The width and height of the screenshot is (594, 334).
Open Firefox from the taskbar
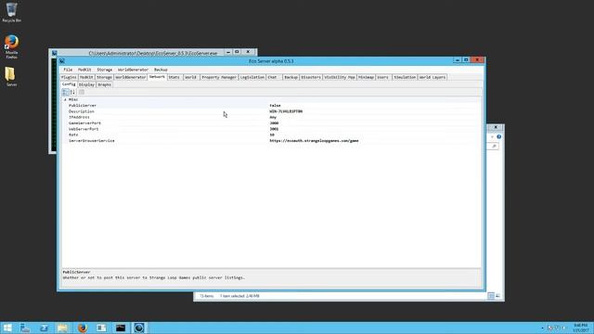pyautogui.click(x=83, y=328)
